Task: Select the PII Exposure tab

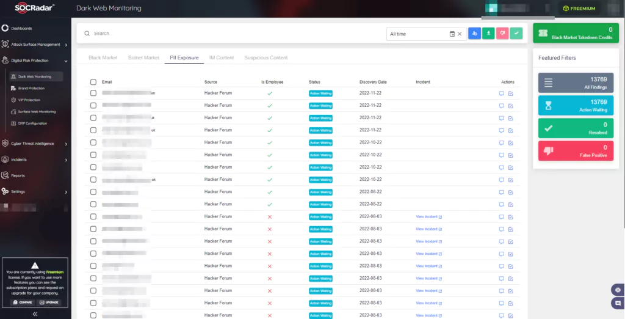Action: coord(184,57)
